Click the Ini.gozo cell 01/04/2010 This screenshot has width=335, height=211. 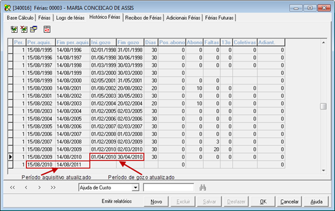103,157
